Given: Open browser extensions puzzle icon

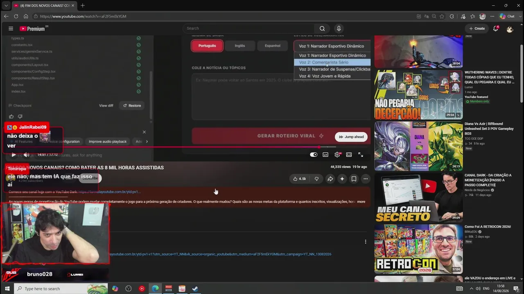Looking at the screenshot, I should coord(452,16).
